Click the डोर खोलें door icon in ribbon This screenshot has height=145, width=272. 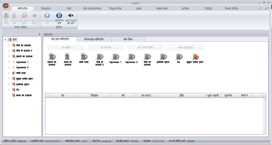(6, 16)
